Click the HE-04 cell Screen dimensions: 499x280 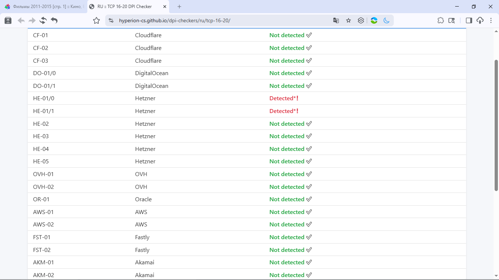pos(41,149)
